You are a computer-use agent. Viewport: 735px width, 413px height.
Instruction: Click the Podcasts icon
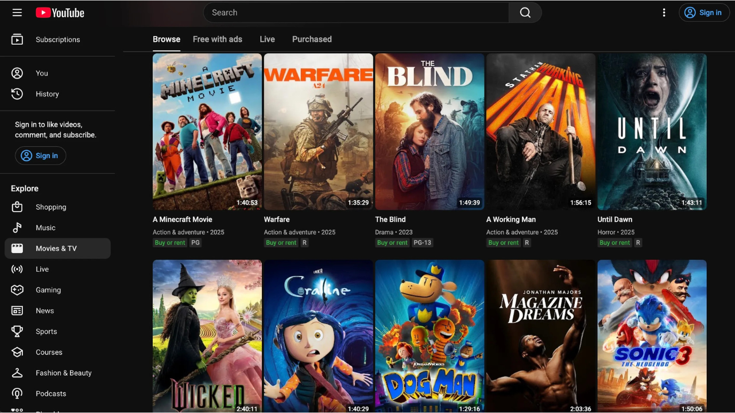pyautogui.click(x=17, y=393)
